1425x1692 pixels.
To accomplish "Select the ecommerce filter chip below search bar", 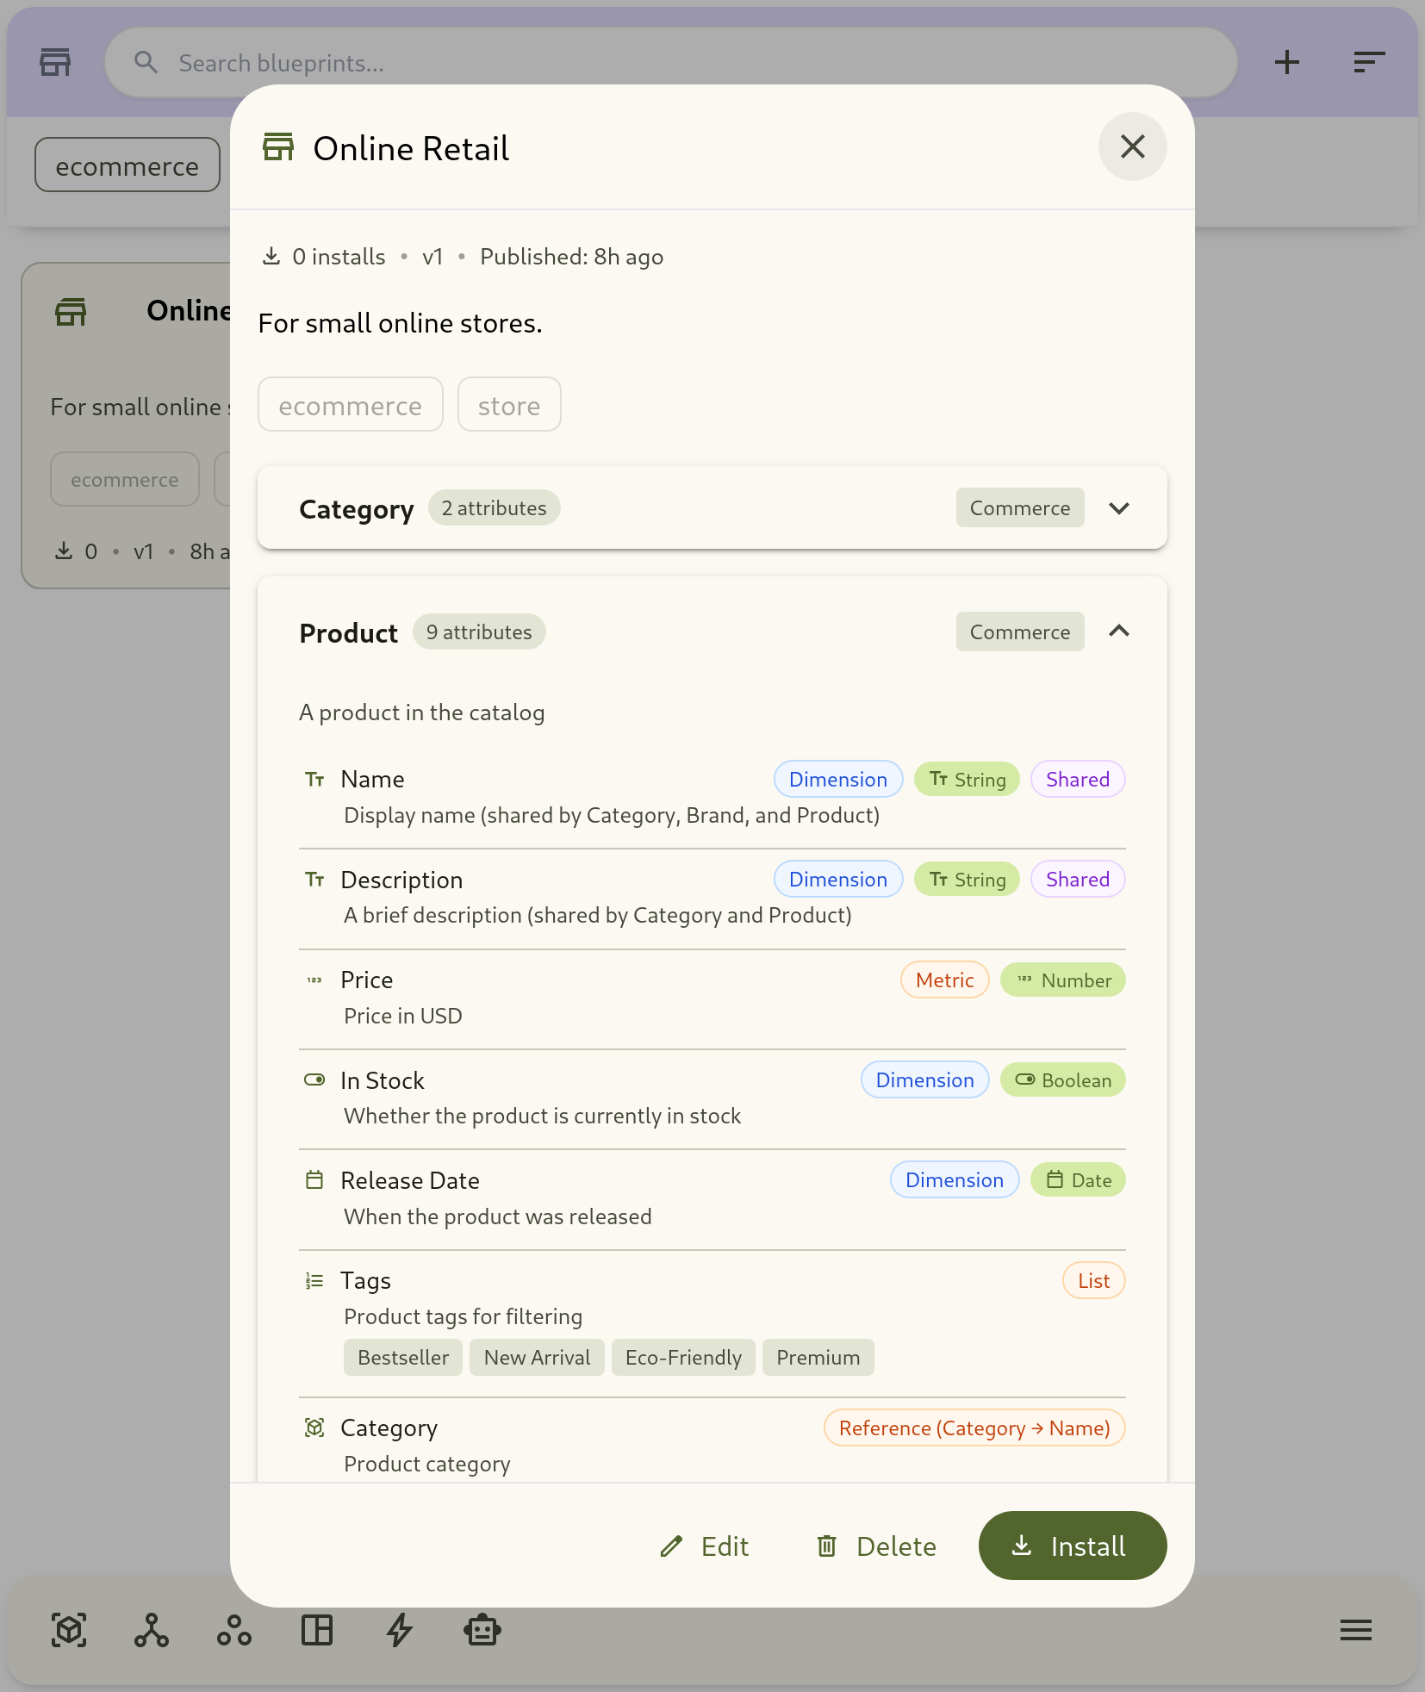I will [x=127, y=165].
